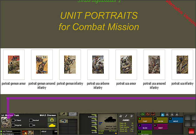Viewport: 196px width, 135px height.
Task: Click the .30cal M2 ammo row
Action: [126, 131]
